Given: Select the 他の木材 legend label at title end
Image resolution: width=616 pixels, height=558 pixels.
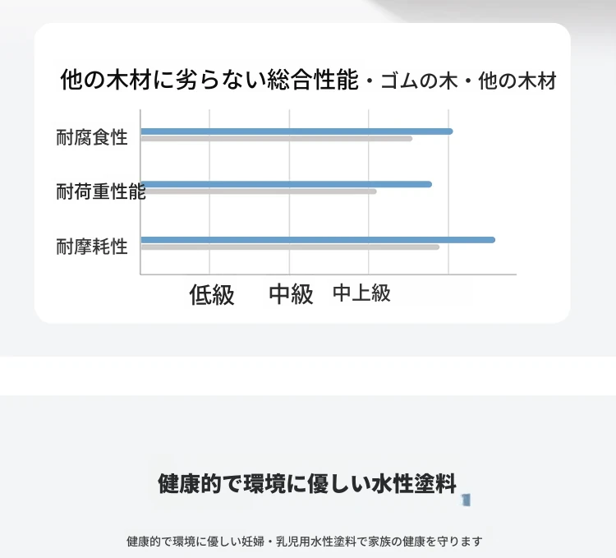Looking at the screenshot, I should pyautogui.click(x=517, y=81).
